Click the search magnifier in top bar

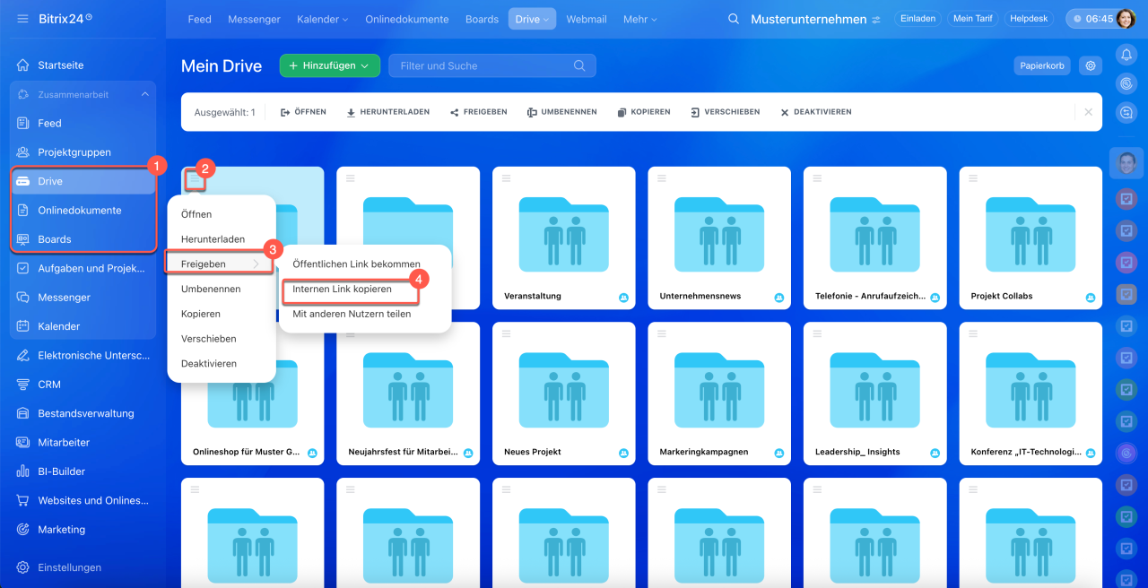point(734,19)
